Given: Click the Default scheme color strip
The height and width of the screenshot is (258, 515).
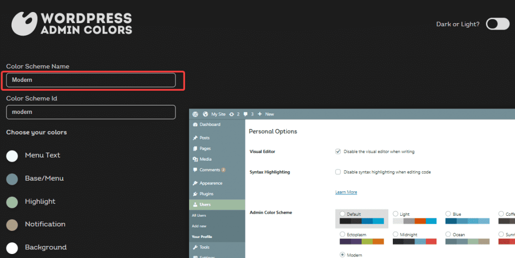Looking at the screenshot, I should (x=362, y=221).
